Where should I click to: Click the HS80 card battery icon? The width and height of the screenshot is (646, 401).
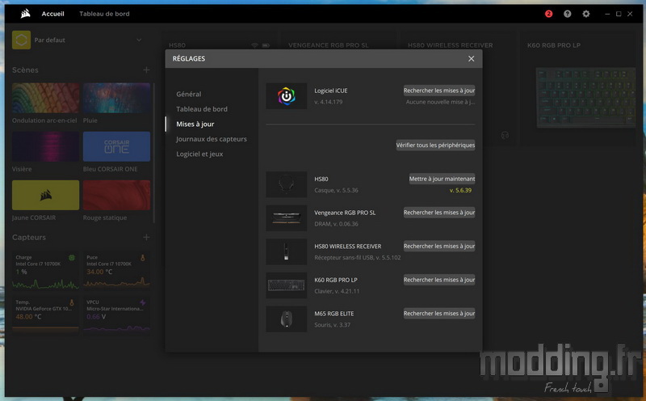pos(266,45)
